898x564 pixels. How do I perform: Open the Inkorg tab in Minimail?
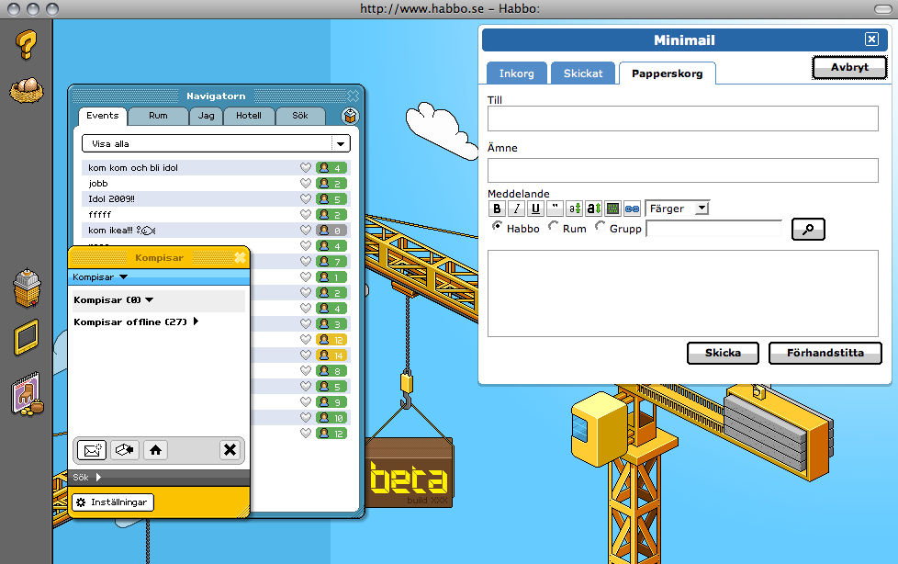pos(517,73)
